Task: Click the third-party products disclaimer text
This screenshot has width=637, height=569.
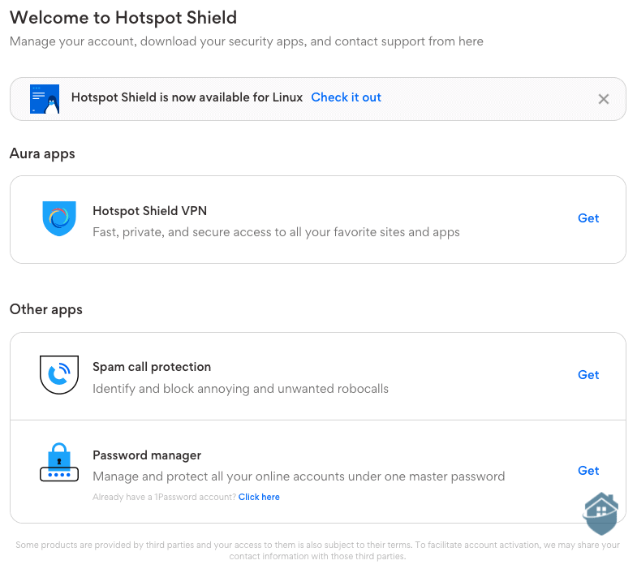Action: pyautogui.click(x=317, y=550)
